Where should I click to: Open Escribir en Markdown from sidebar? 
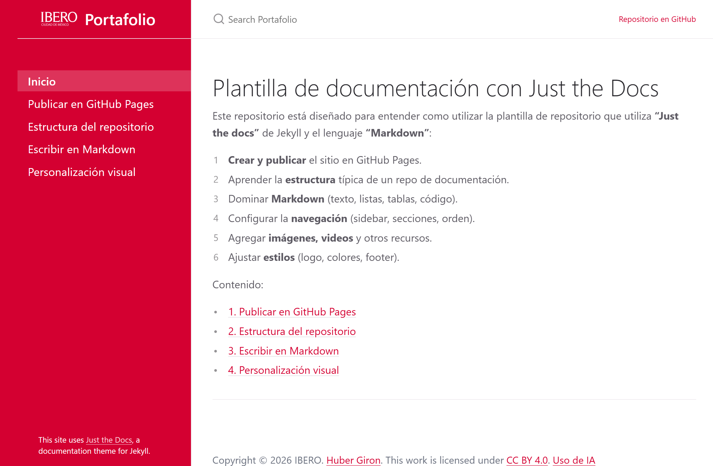click(x=81, y=149)
